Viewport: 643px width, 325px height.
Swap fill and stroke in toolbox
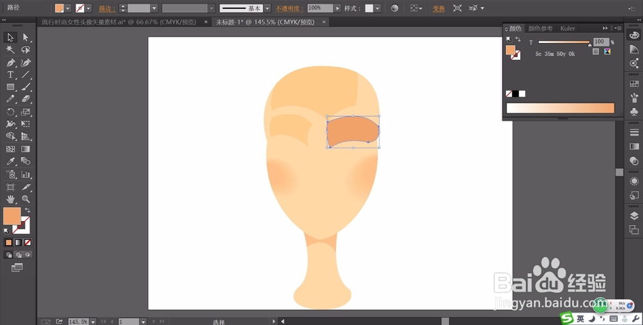[28, 210]
